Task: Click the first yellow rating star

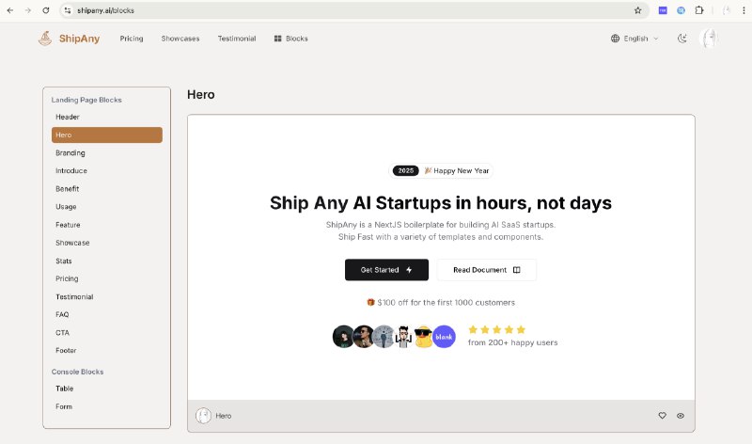Action: [473, 329]
